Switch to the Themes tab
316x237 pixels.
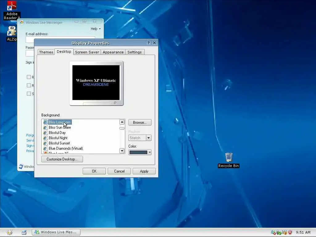[46, 52]
